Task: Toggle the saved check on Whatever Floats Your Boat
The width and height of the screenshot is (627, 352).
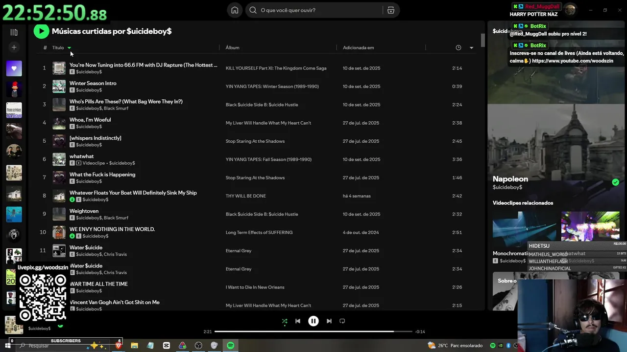Action: pyautogui.click(x=72, y=199)
